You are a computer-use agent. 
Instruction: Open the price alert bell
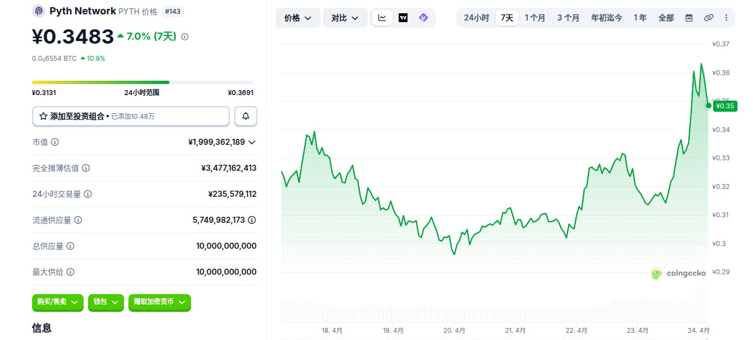pos(246,116)
